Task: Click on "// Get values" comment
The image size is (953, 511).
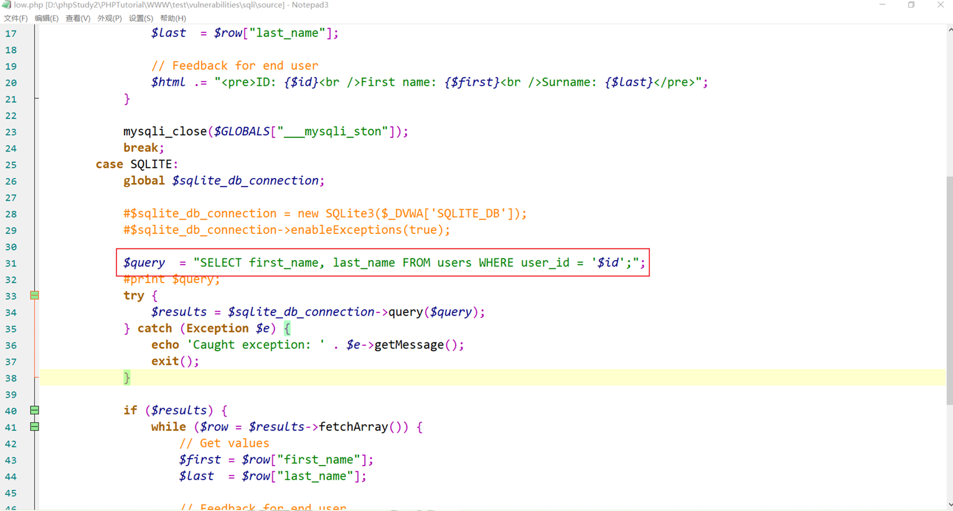Action: click(224, 443)
